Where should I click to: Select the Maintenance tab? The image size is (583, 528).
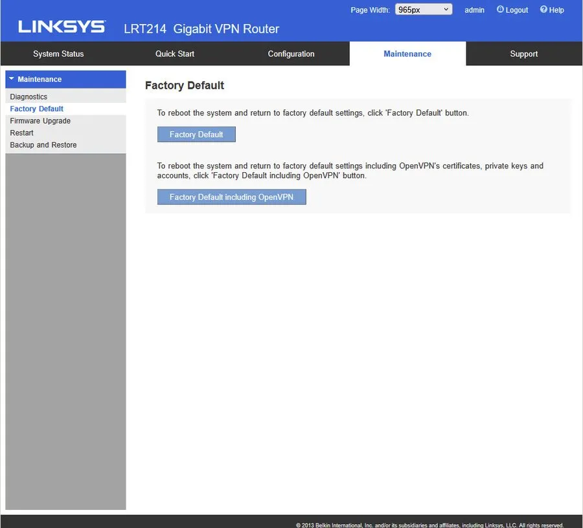pos(407,54)
